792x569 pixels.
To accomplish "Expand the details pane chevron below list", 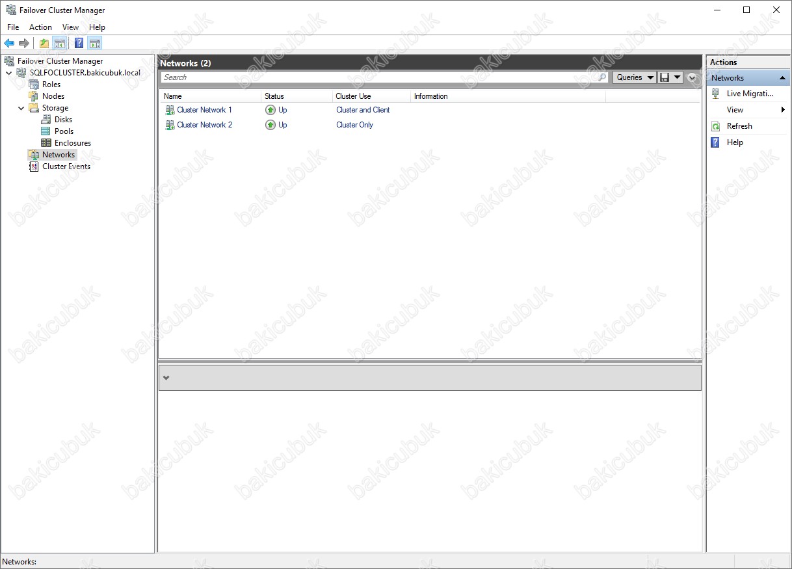I will pos(166,378).
